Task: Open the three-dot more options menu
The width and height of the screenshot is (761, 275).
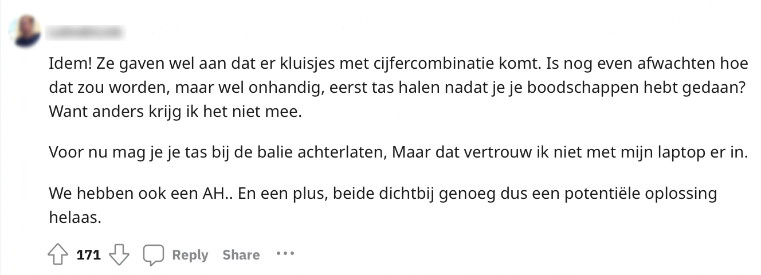Action: tap(285, 253)
